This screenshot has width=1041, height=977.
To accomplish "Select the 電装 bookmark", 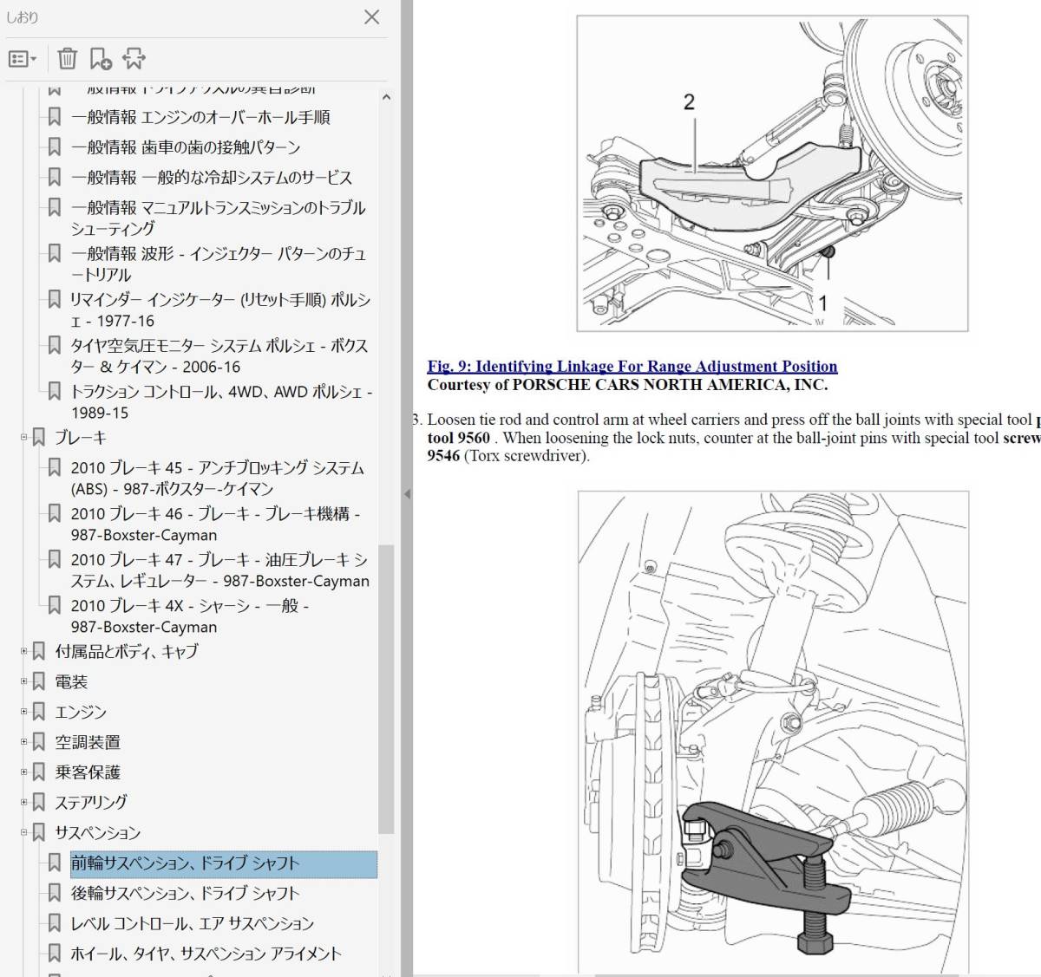I will pyautogui.click(x=71, y=682).
